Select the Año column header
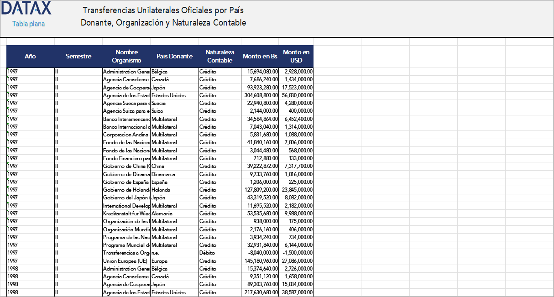Image resolution: width=554 pixels, height=297 pixels. 30,56
